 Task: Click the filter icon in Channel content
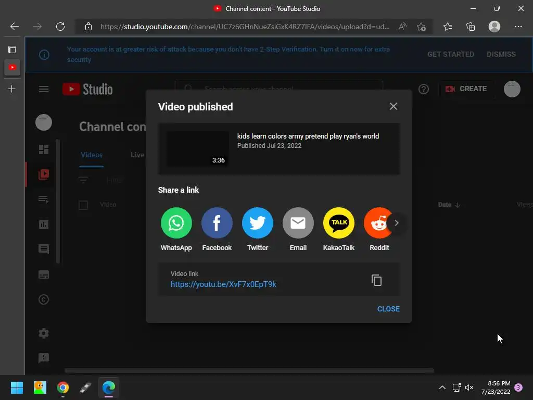[83, 180]
